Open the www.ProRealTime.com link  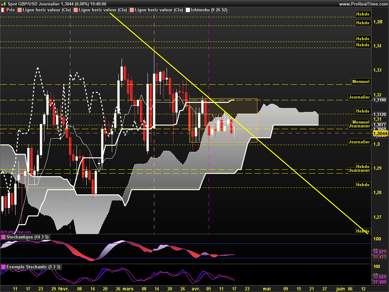[363, 4]
